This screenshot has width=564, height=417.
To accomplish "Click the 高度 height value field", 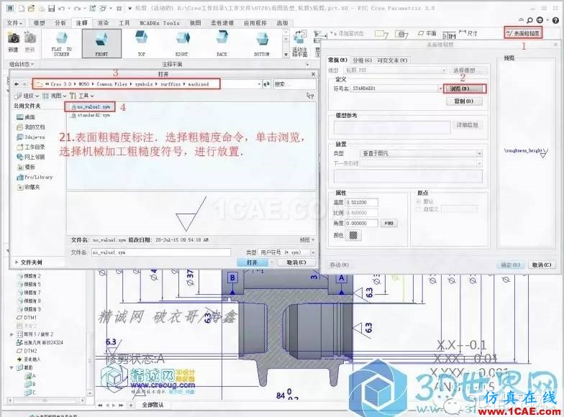I will pos(361,203).
